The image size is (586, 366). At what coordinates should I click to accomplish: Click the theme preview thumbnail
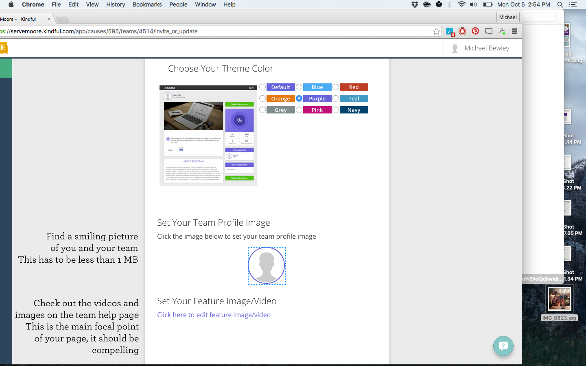pyautogui.click(x=208, y=135)
